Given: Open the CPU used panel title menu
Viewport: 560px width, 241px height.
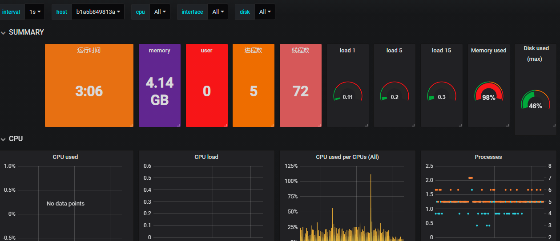Looking at the screenshot, I should coord(65,157).
